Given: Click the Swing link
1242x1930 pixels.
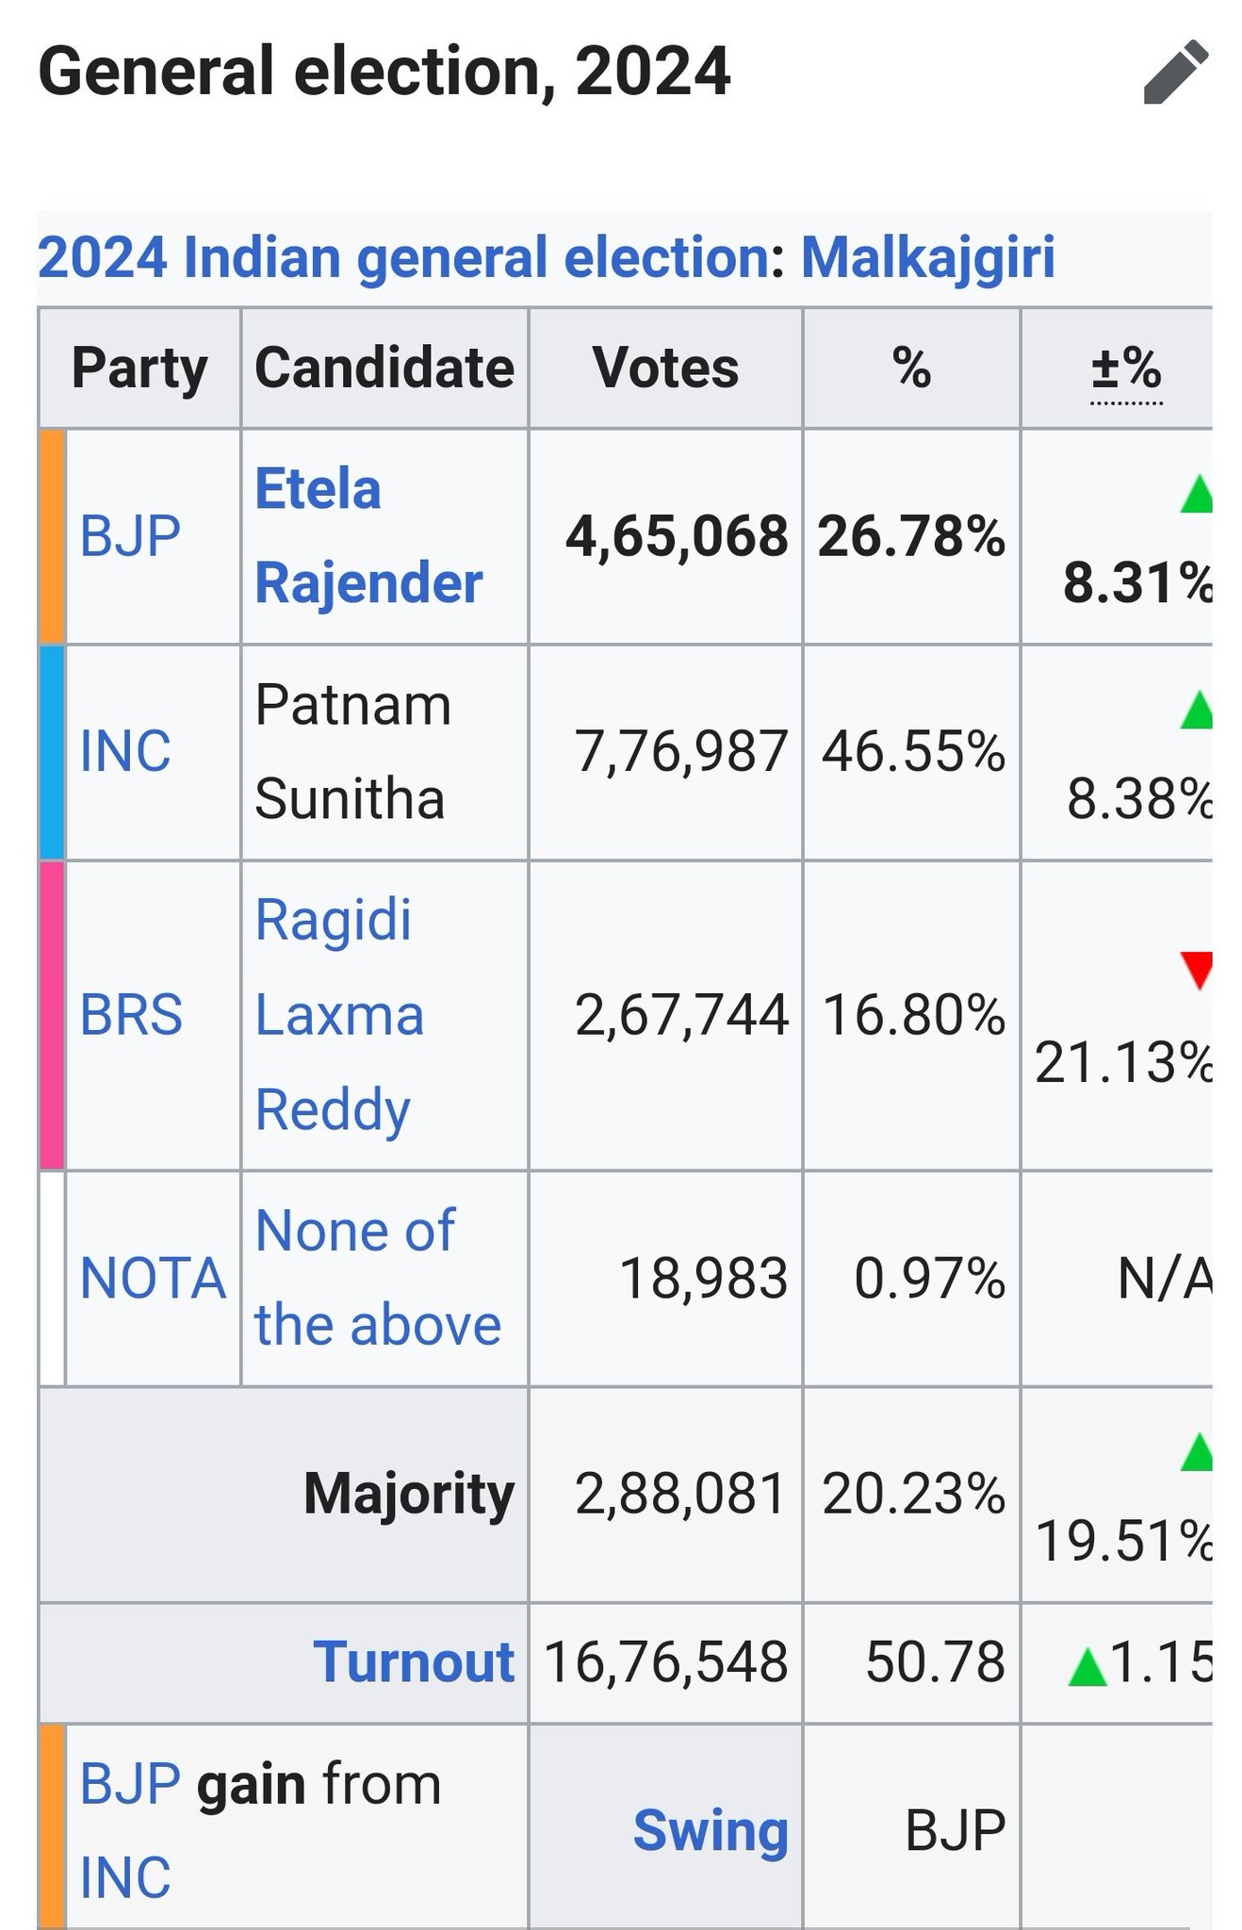Looking at the screenshot, I should tap(710, 1830).
